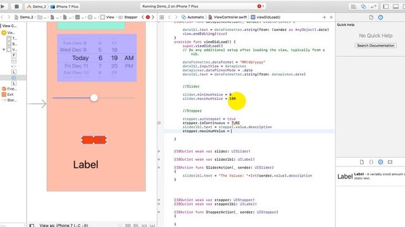Open the Object library tab

pos(380,162)
